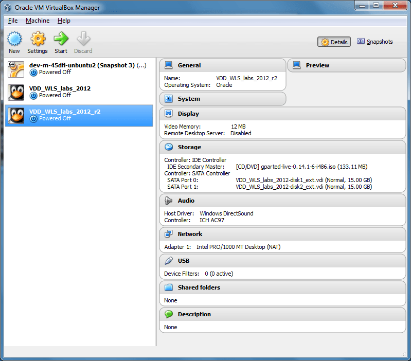This screenshot has height=361, width=411.
Task: Click the dev-m-45dfl-unbuntu2 VM OS icon
Action: coord(16,69)
